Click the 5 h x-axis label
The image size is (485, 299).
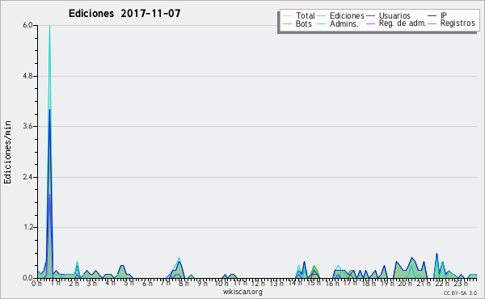[x=129, y=283]
